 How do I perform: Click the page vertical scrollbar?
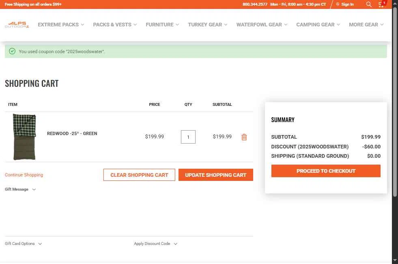(395, 101)
